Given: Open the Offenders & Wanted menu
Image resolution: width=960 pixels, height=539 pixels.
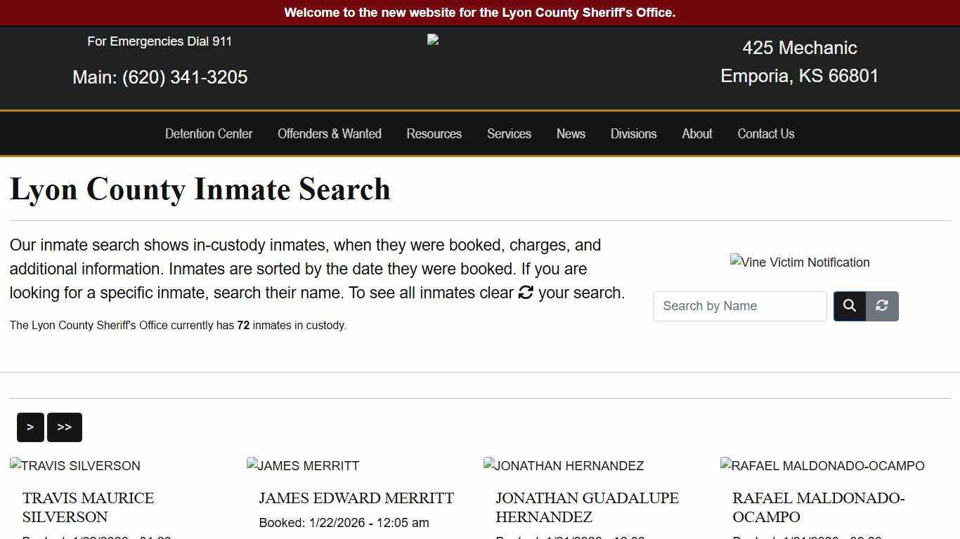Looking at the screenshot, I should (x=330, y=133).
